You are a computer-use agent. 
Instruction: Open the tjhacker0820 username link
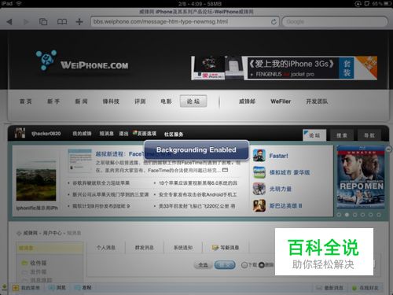[x=46, y=134]
